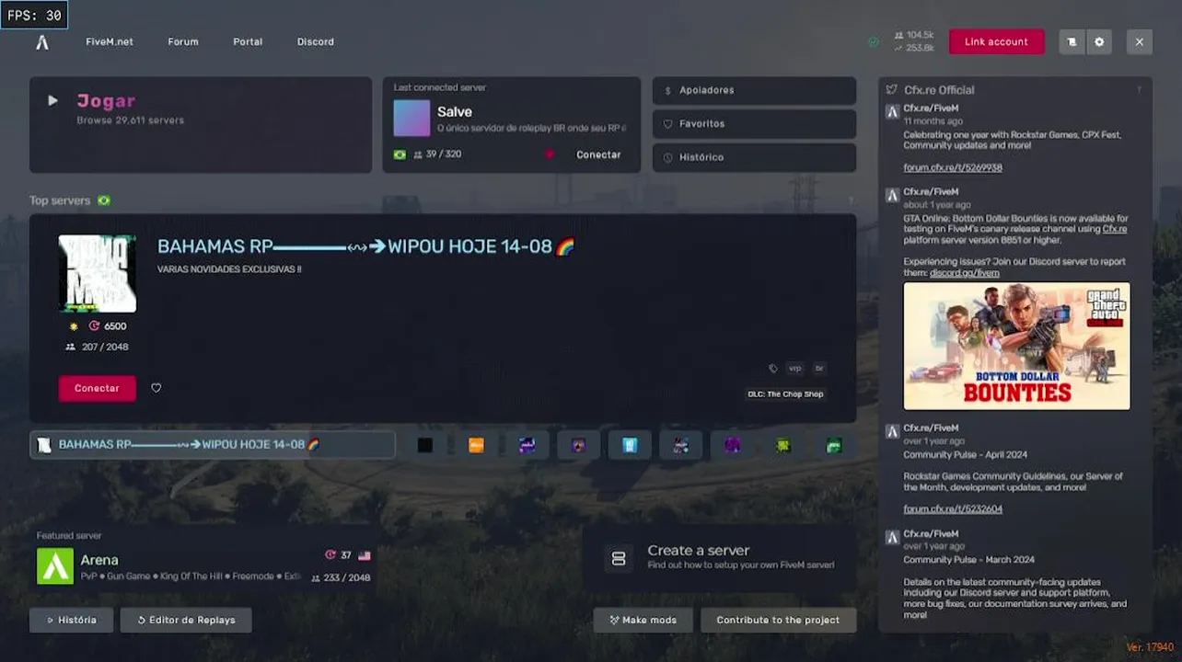Select the solid purple server icon

tap(732, 445)
